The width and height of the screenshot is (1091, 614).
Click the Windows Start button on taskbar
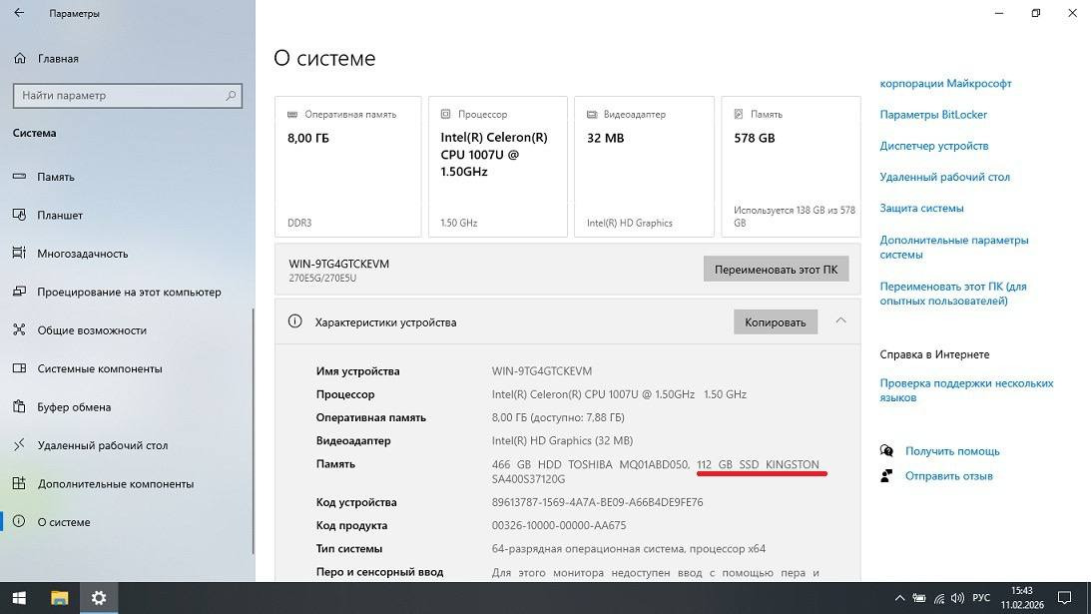[x=19, y=598]
